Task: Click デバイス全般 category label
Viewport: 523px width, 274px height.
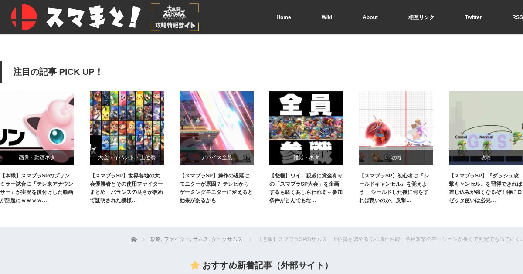Action: click(217, 157)
